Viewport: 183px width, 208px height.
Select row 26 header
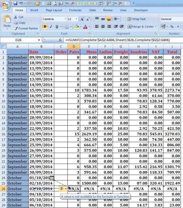coord(3,189)
